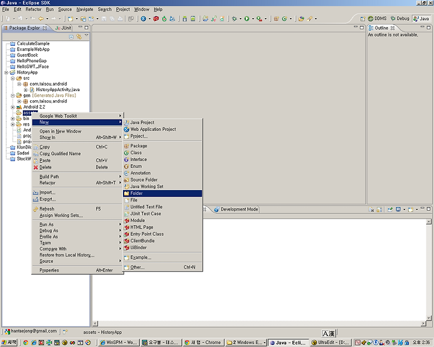434x347 pixels.
Task: Select the Package Explorer tab
Action: click(x=25, y=28)
